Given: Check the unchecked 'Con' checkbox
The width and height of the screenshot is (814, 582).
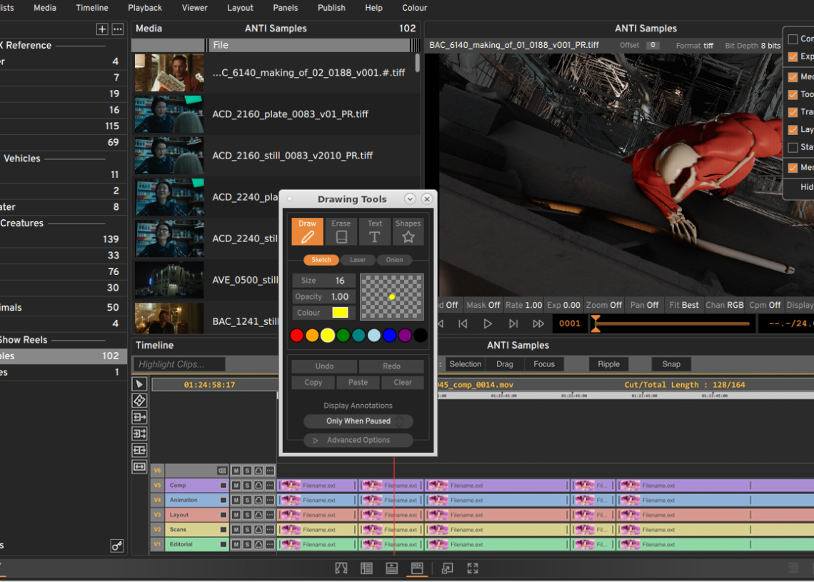Looking at the screenshot, I should [x=793, y=39].
